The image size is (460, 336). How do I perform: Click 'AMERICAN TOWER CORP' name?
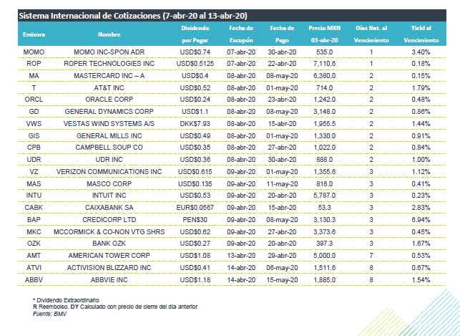click(109, 256)
